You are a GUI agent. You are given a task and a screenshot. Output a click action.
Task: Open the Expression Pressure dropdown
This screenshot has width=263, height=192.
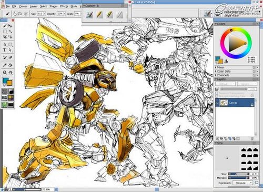tap(242, 183)
